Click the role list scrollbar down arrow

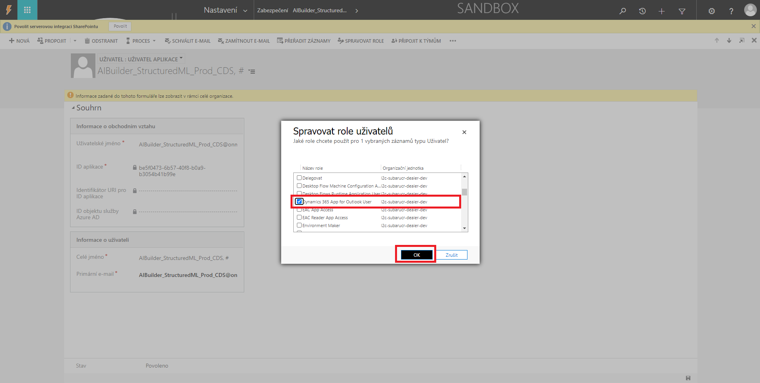464,228
